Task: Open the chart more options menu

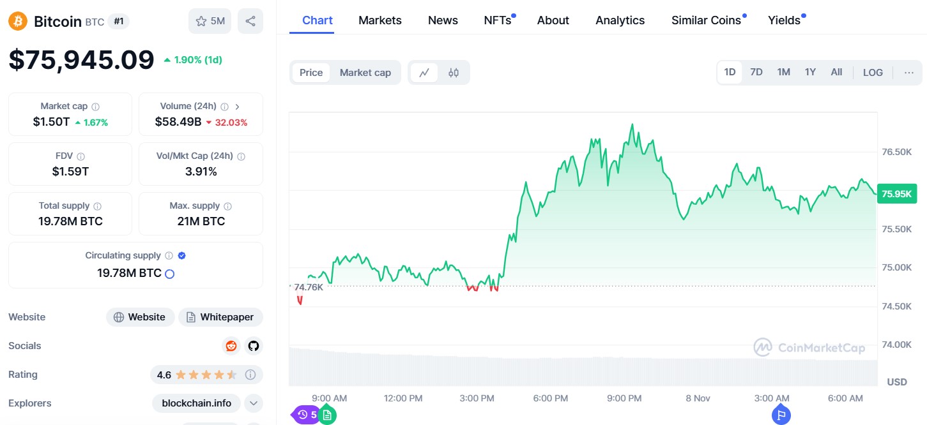Action: pos(909,72)
